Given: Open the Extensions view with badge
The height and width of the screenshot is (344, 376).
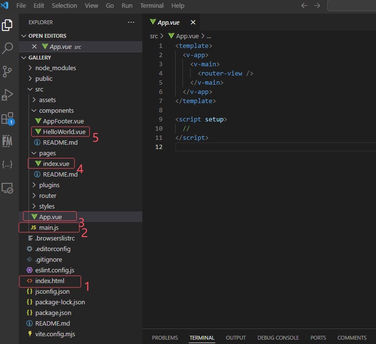Looking at the screenshot, I should pyautogui.click(x=7, y=119).
